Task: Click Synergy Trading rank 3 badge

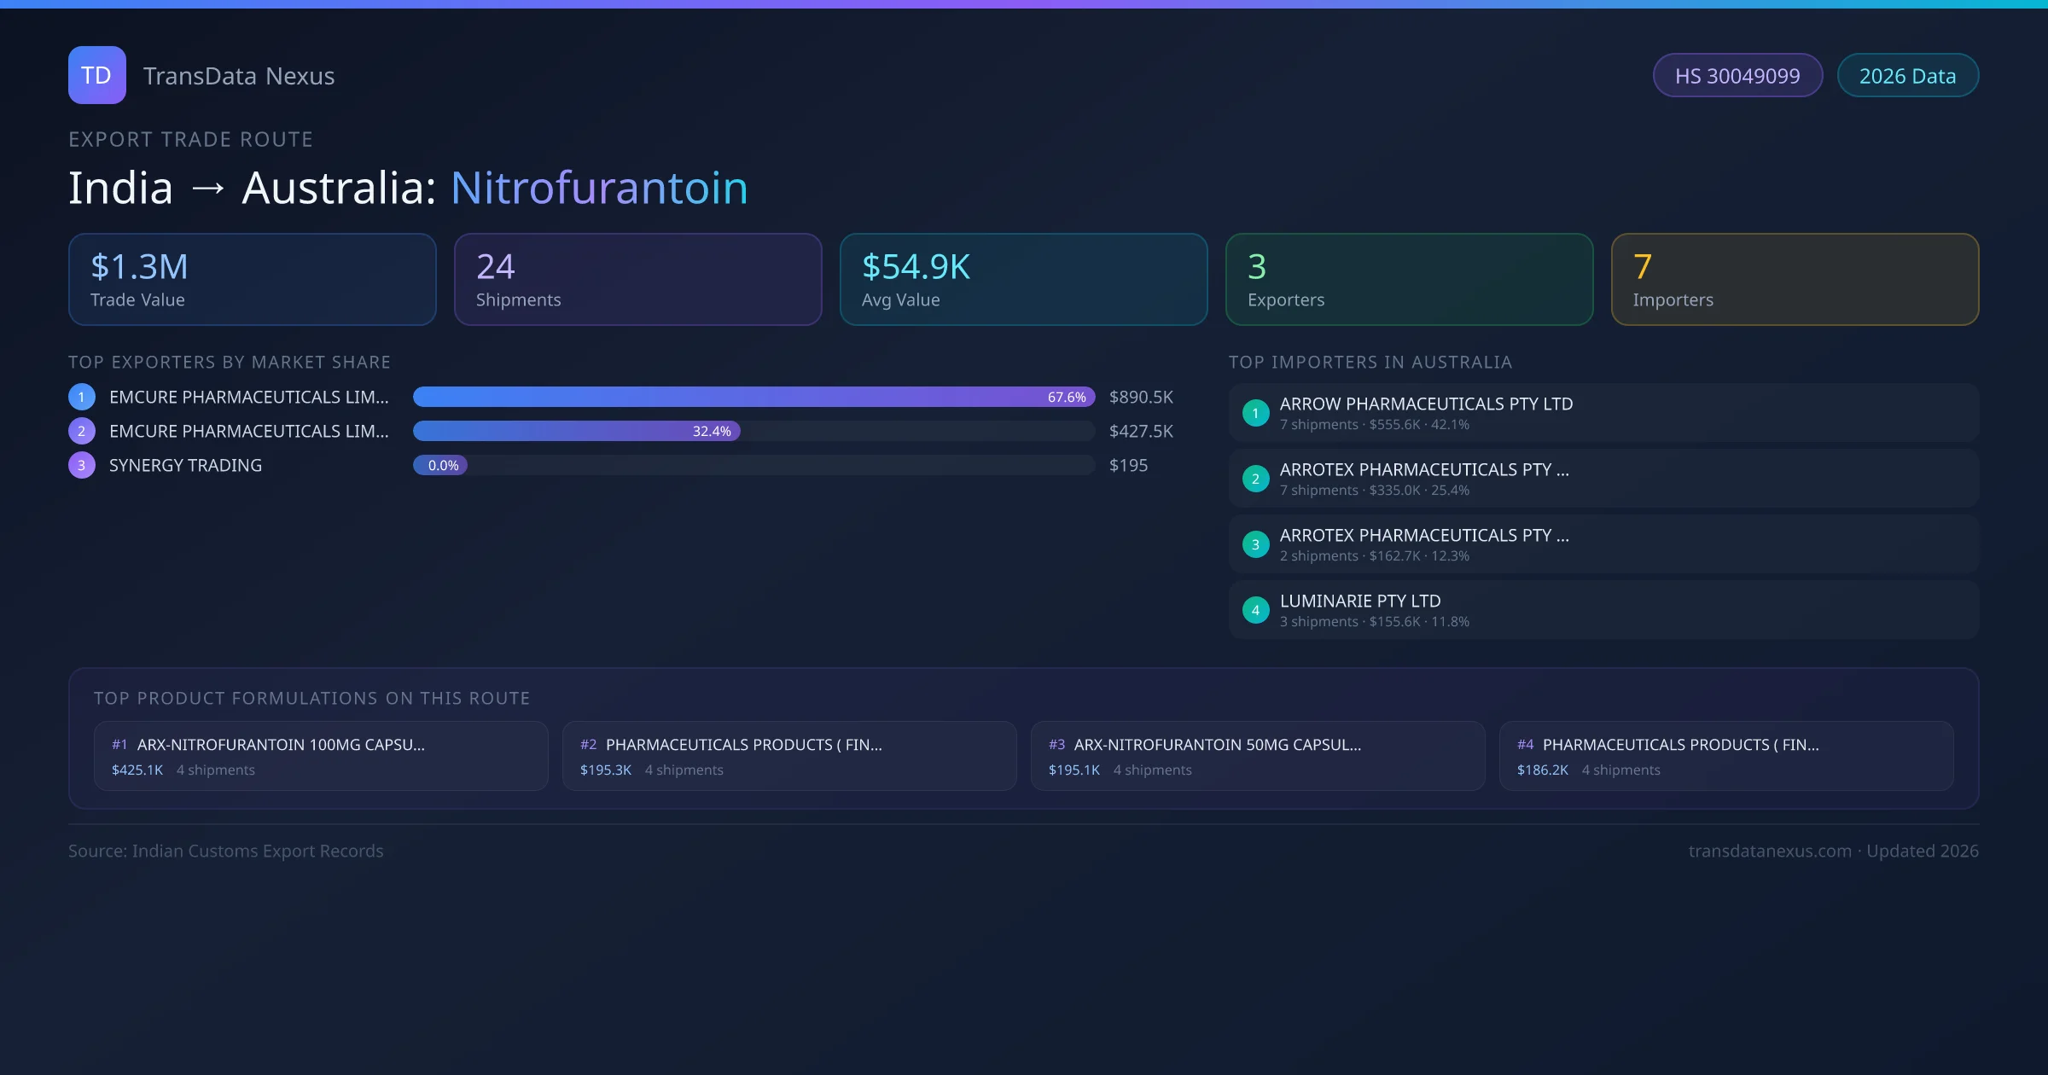Action: pyautogui.click(x=82, y=465)
